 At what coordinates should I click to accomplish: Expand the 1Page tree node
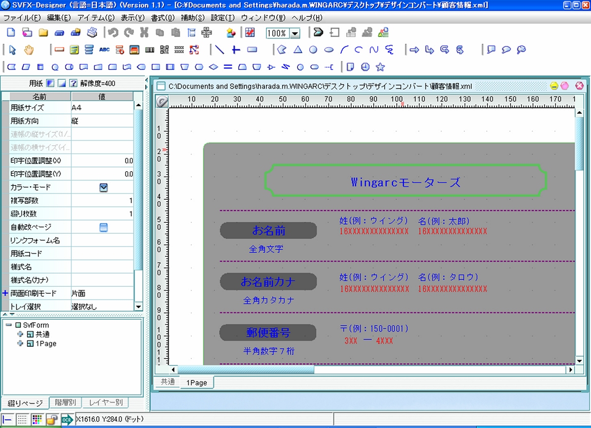tap(20, 343)
